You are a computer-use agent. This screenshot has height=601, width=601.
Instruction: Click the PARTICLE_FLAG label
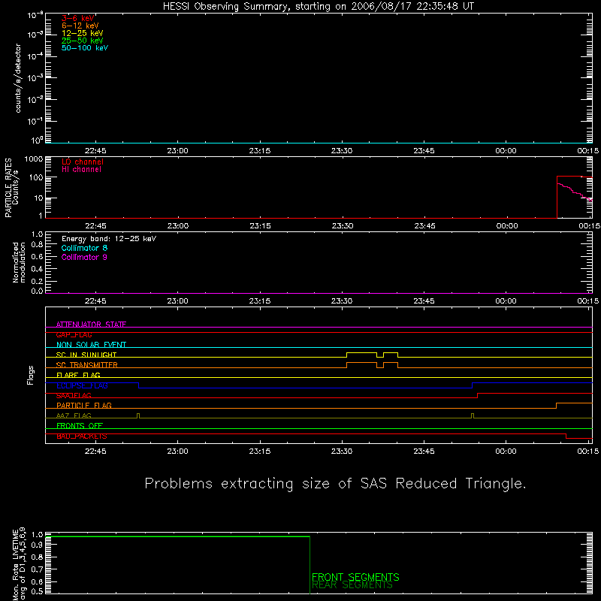84,406
